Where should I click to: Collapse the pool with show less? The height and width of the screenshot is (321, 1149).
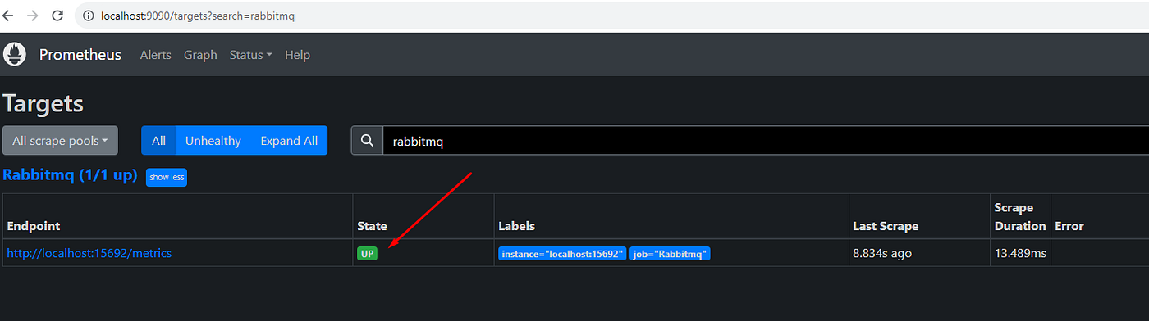point(167,177)
